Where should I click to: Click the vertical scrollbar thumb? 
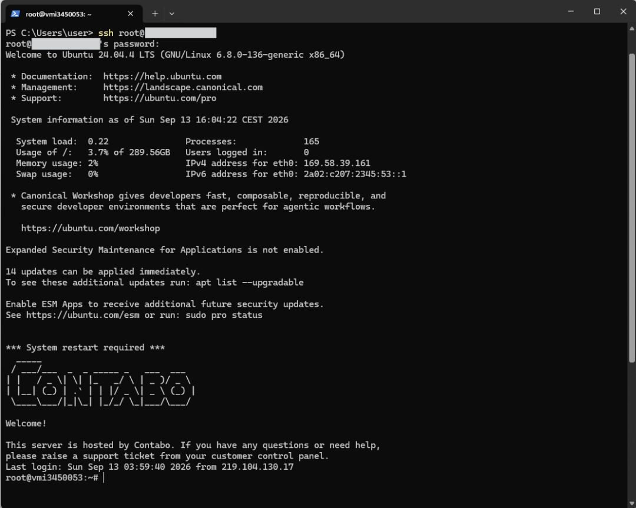[631, 208]
